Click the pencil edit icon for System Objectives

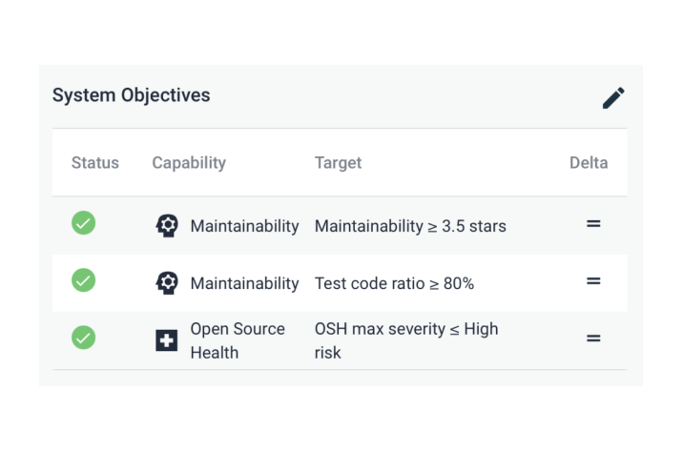[x=613, y=98]
